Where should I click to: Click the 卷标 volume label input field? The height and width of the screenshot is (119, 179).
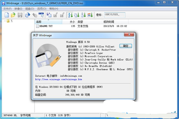tap(115, 15)
